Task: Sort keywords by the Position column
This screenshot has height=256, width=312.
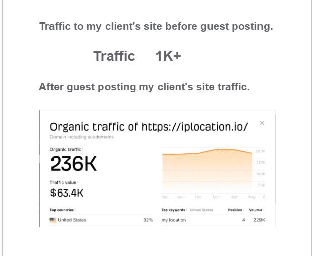Action: (235, 210)
